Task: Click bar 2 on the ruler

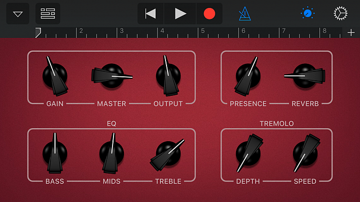Action: coord(81,31)
